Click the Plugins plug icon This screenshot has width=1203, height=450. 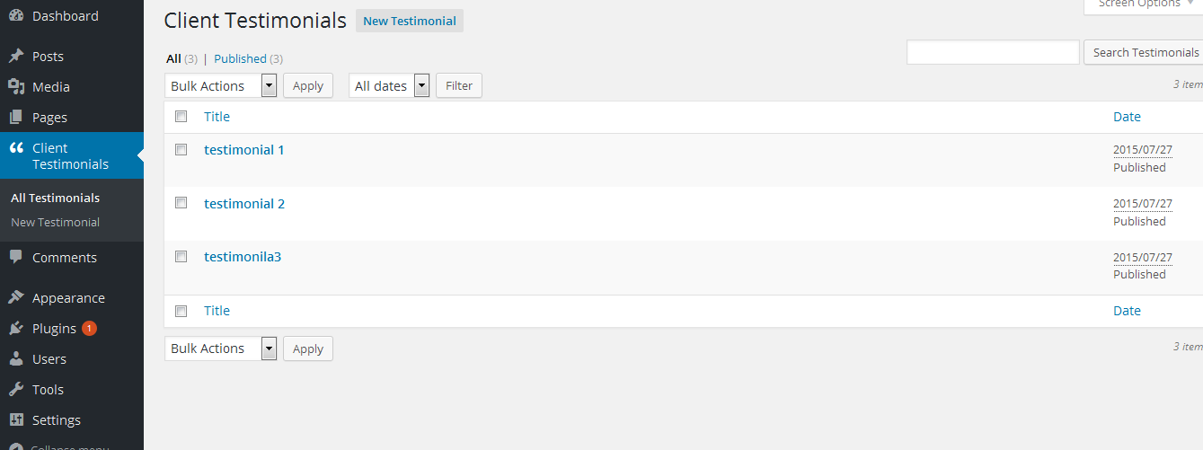pyautogui.click(x=16, y=329)
